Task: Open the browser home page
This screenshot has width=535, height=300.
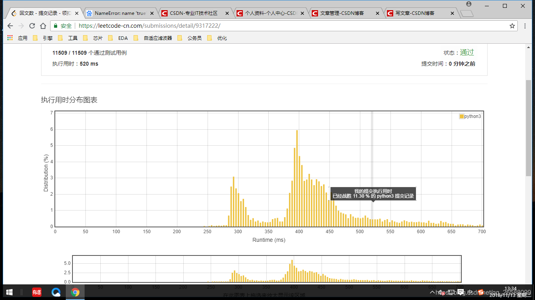Action: tap(43, 26)
